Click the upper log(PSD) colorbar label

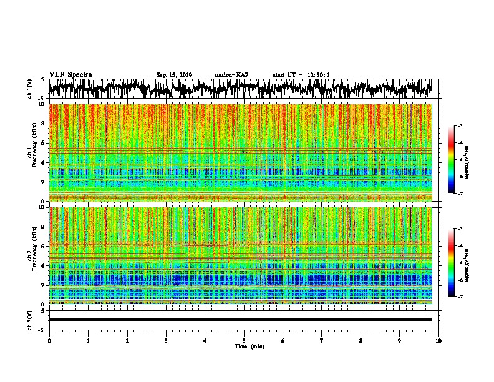tap(467, 163)
